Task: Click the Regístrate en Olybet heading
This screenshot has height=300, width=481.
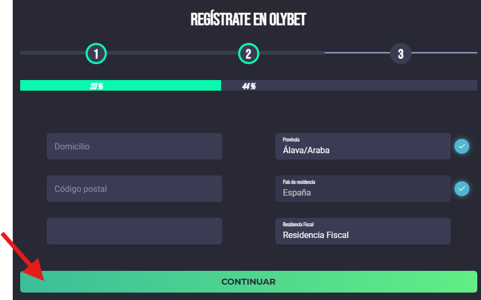Action: click(248, 19)
